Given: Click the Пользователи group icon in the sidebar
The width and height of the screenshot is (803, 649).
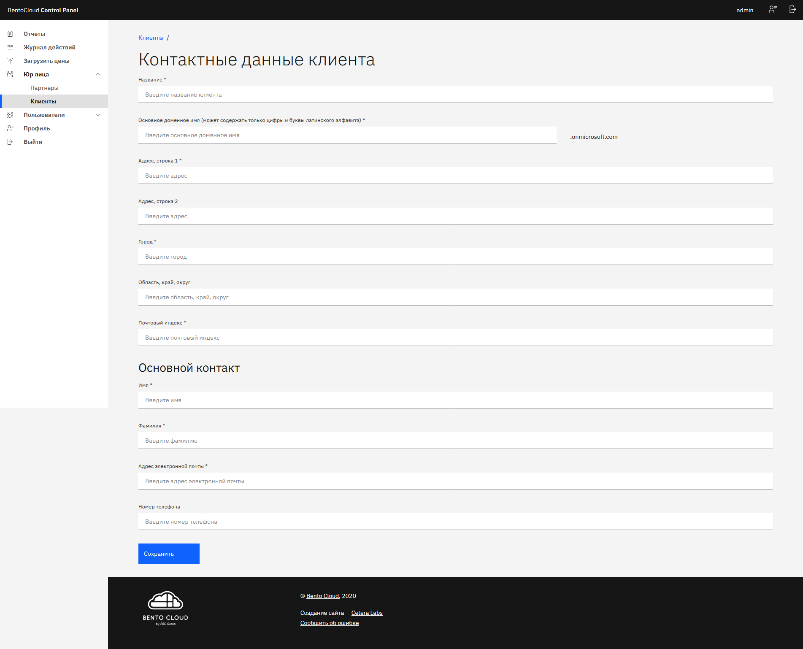Looking at the screenshot, I should [11, 115].
